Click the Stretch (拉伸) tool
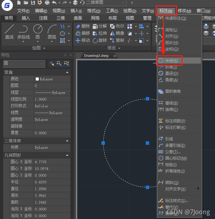This screenshot has height=219, width=215. tap(100, 33)
